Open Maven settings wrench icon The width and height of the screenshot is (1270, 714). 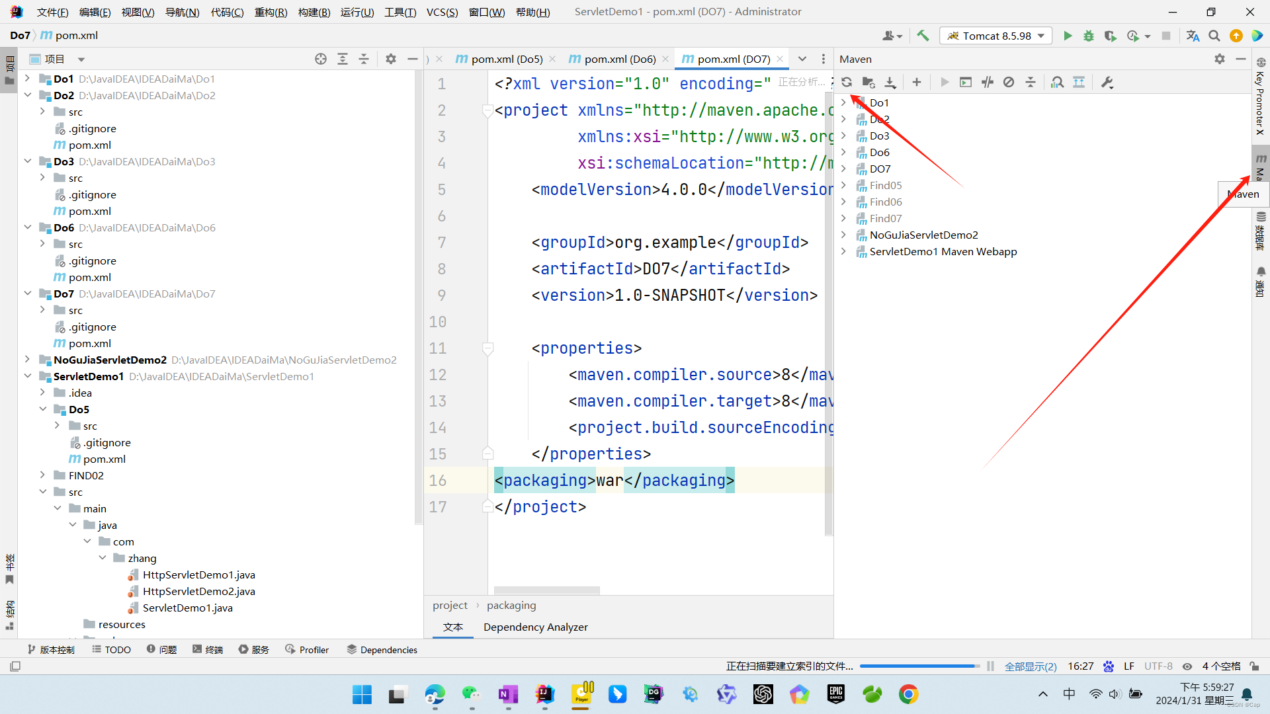tap(1107, 83)
